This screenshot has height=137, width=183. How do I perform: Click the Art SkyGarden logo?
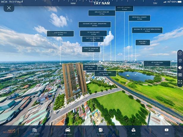[x=8, y=131]
